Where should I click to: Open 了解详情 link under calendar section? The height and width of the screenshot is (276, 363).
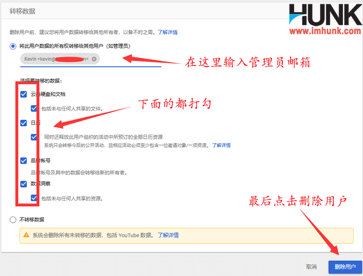point(221,146)
